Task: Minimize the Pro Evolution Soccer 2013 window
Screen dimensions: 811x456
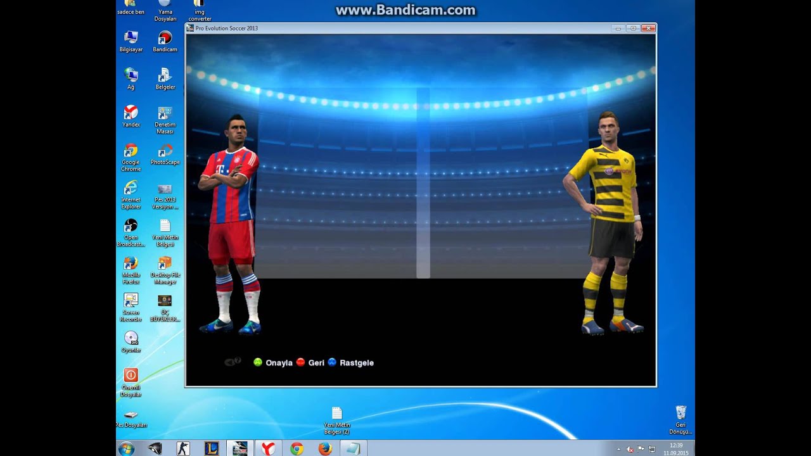Action: pyautogui.click(x=618, y=28)
